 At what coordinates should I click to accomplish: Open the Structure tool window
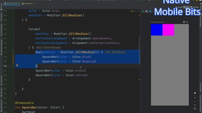coord(1,80)
